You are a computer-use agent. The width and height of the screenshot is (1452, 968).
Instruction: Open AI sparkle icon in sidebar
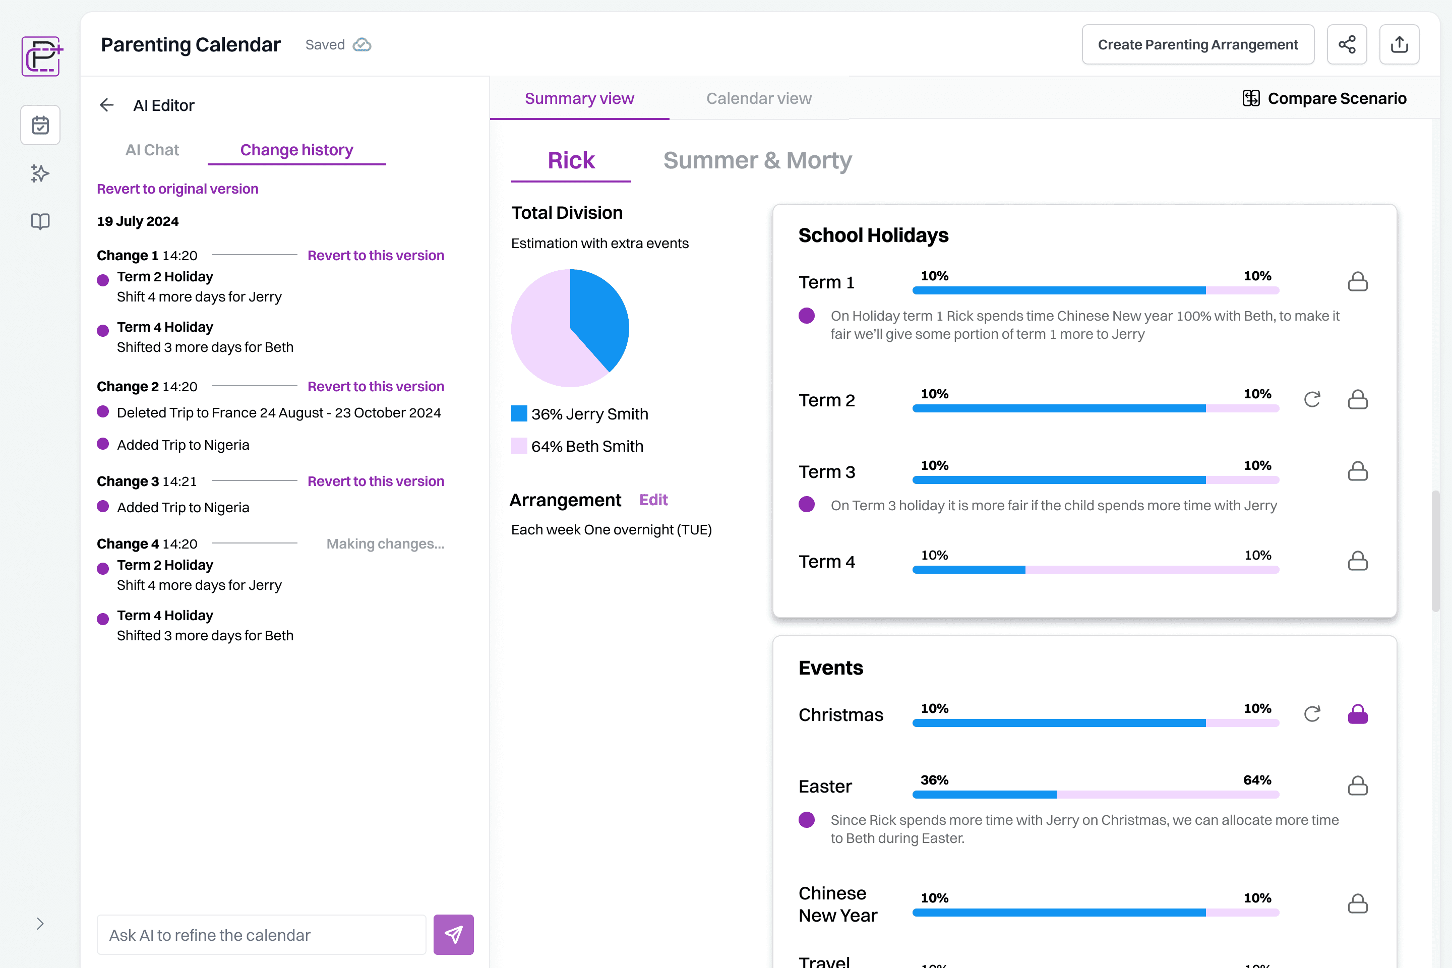(40, 173)
